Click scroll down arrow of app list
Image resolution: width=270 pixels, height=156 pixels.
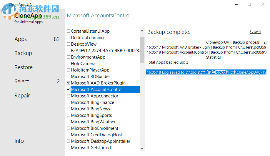point(142,149)
